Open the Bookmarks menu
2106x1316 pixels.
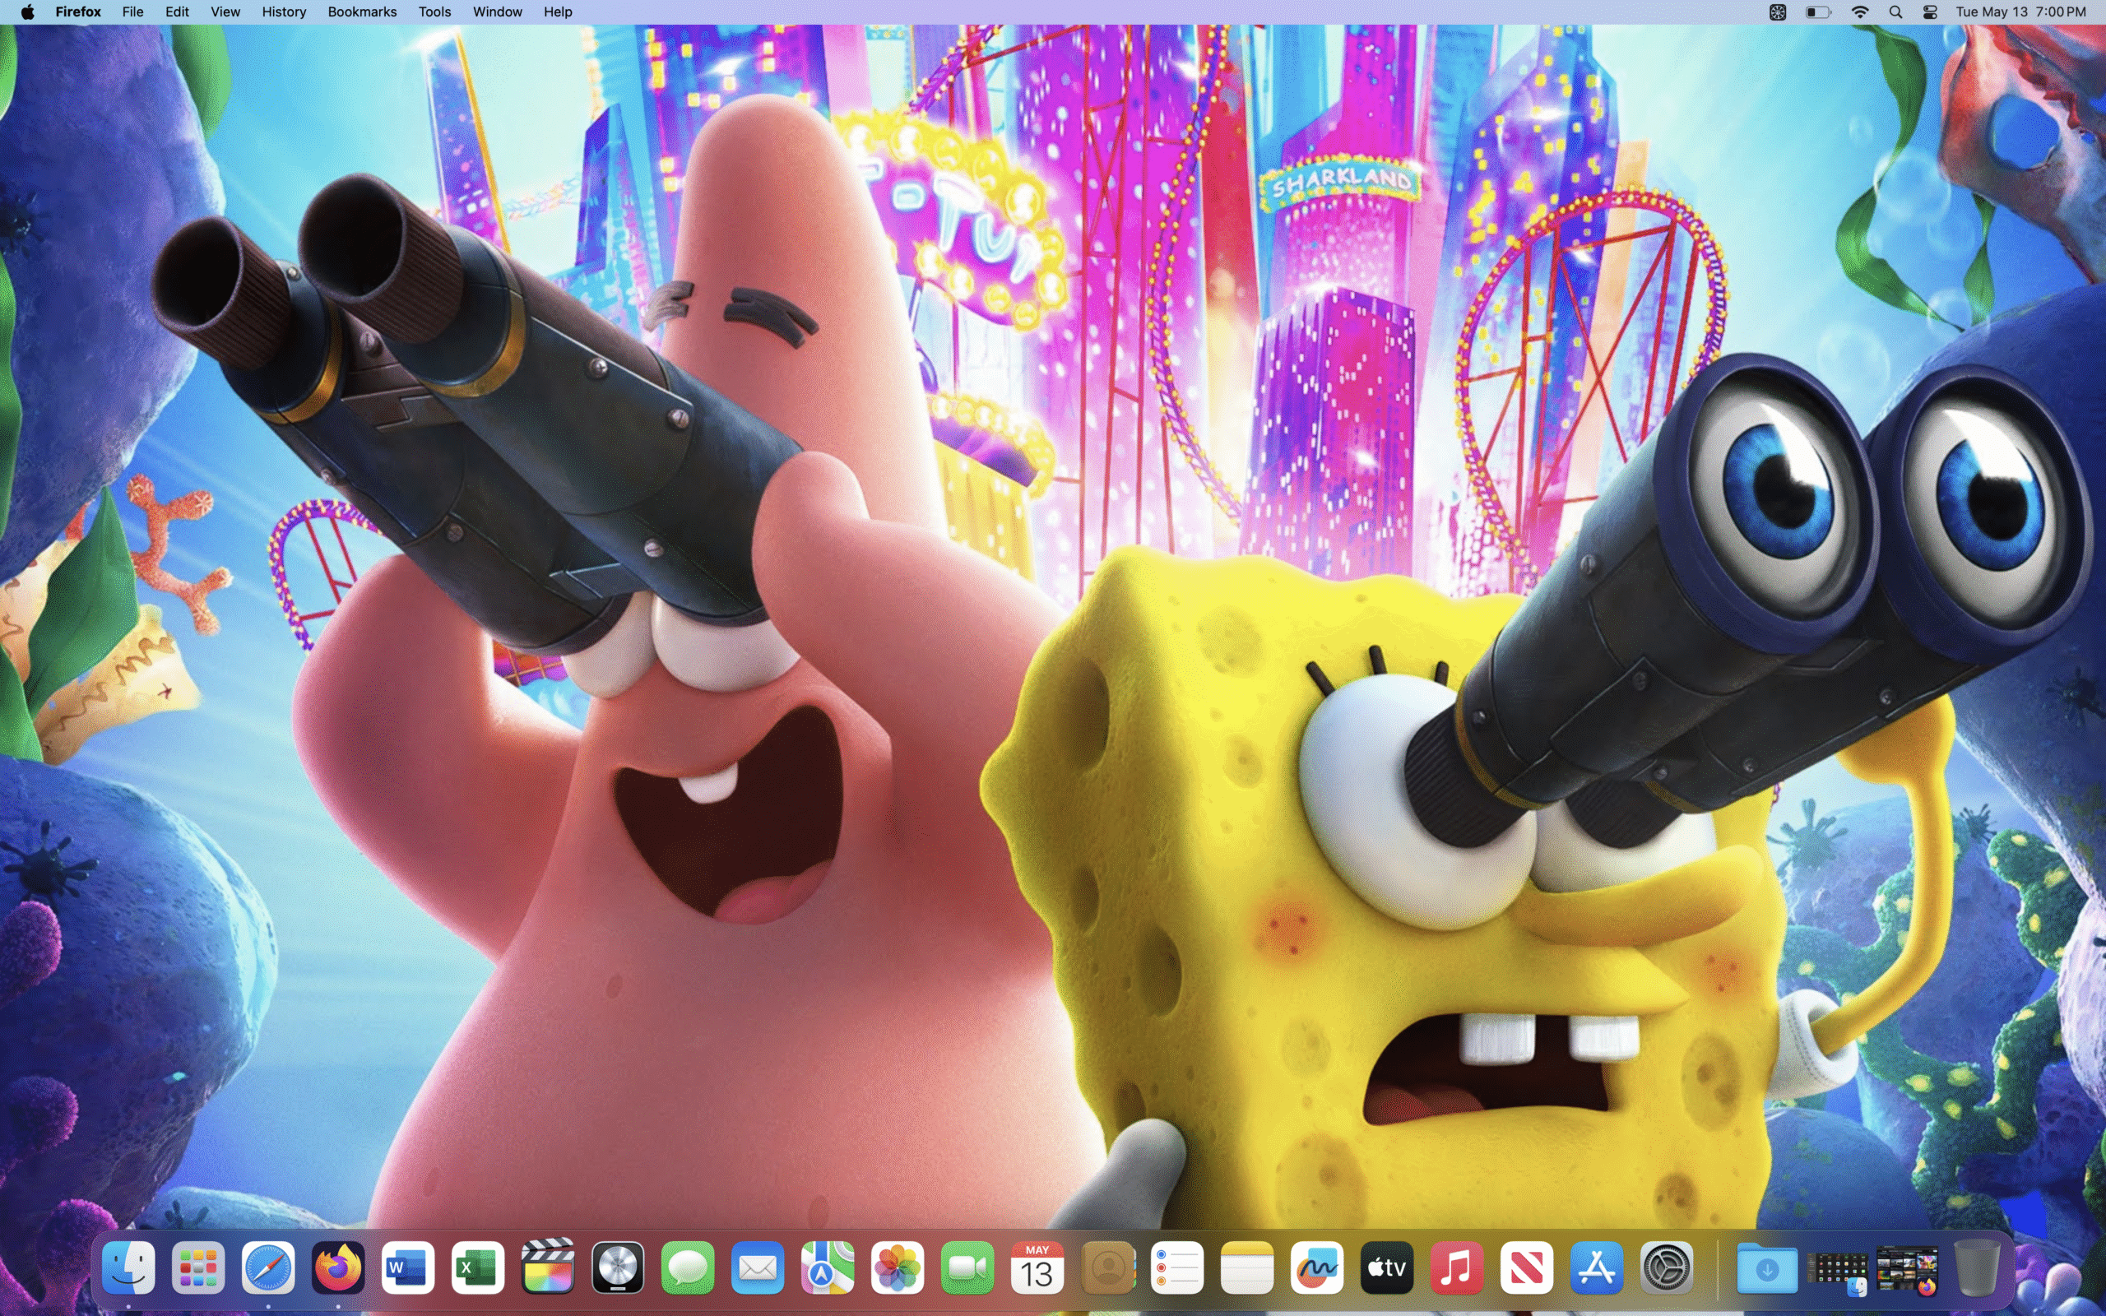point(362,12)
